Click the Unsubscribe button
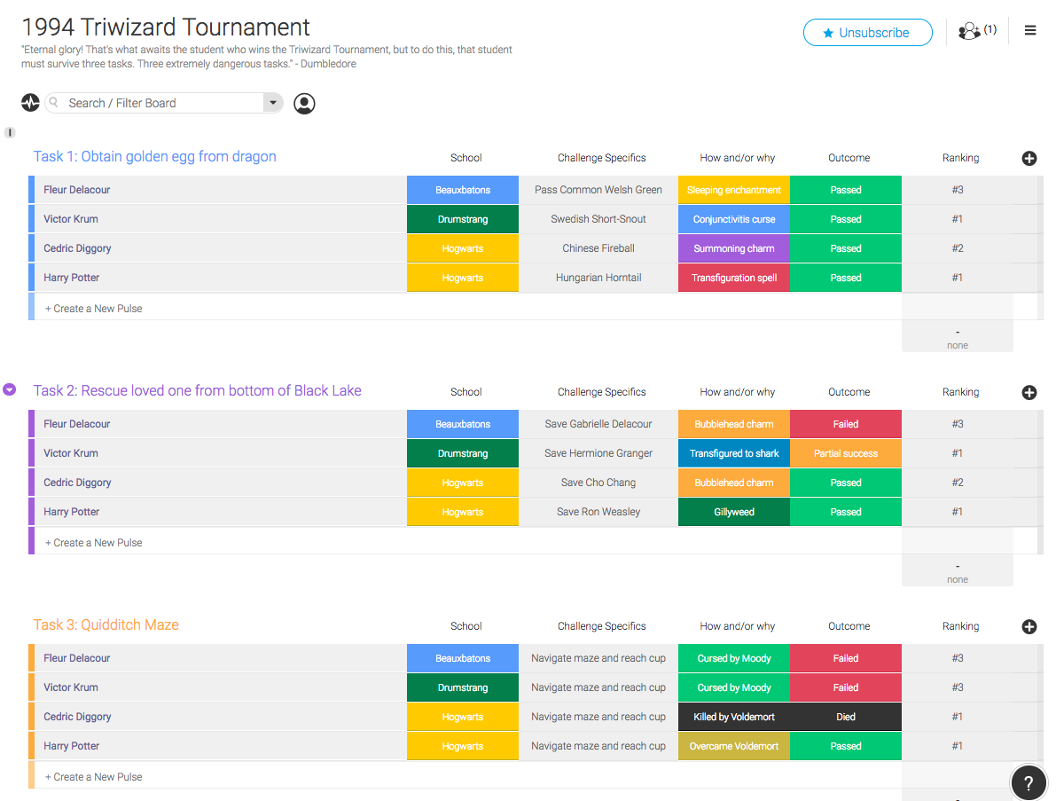 (867, 33)
